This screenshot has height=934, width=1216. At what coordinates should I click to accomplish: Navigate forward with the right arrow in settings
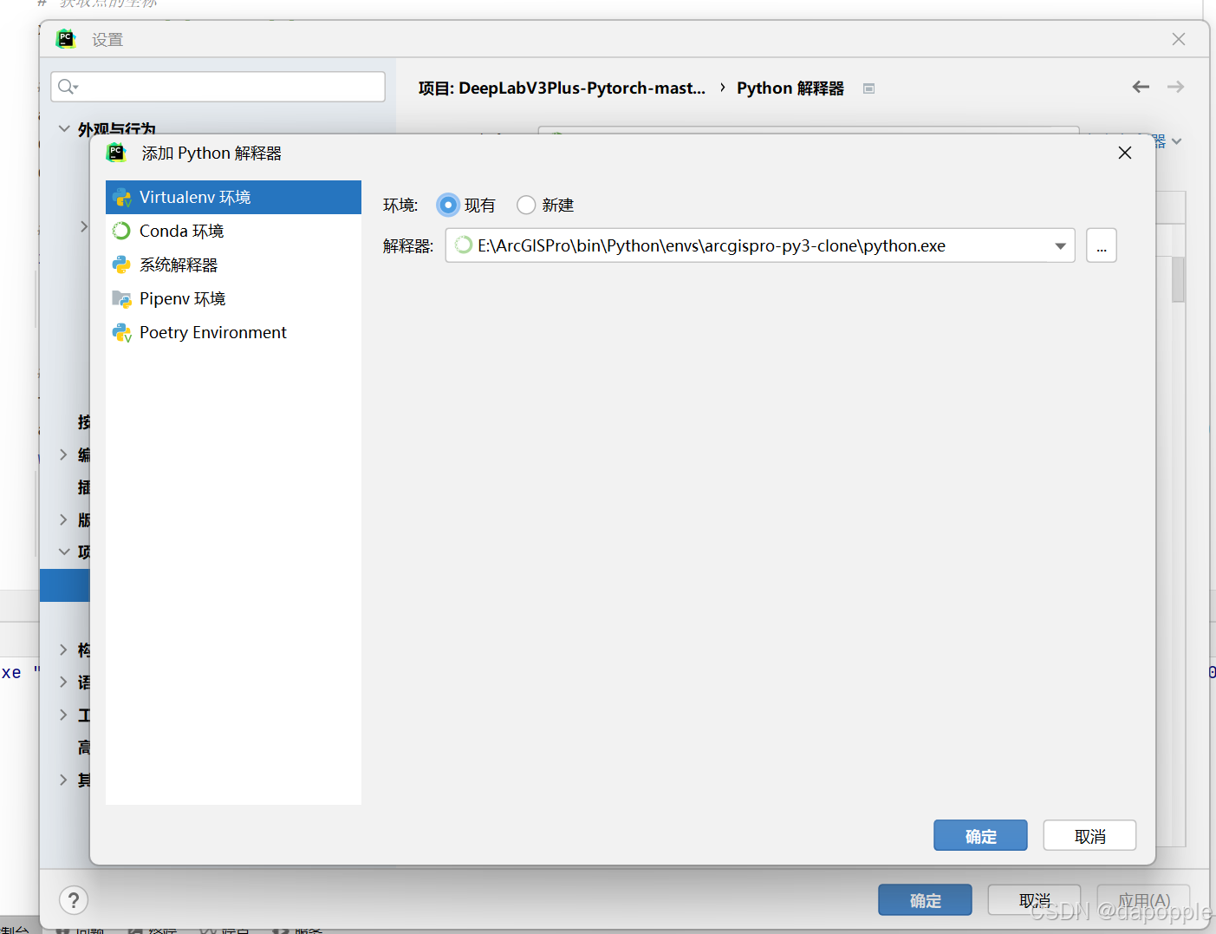point(1175,87)
